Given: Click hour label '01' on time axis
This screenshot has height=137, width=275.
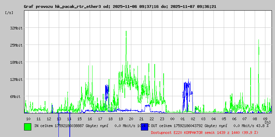Looking at the screenshot, I should pyautogui.click(x=183, y=119).
